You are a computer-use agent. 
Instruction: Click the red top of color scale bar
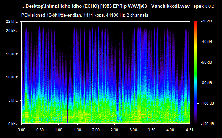coord(195,23)
